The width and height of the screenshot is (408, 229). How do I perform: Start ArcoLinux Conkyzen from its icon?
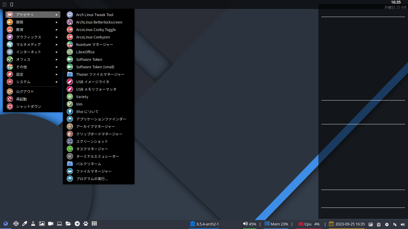(70, 37)
